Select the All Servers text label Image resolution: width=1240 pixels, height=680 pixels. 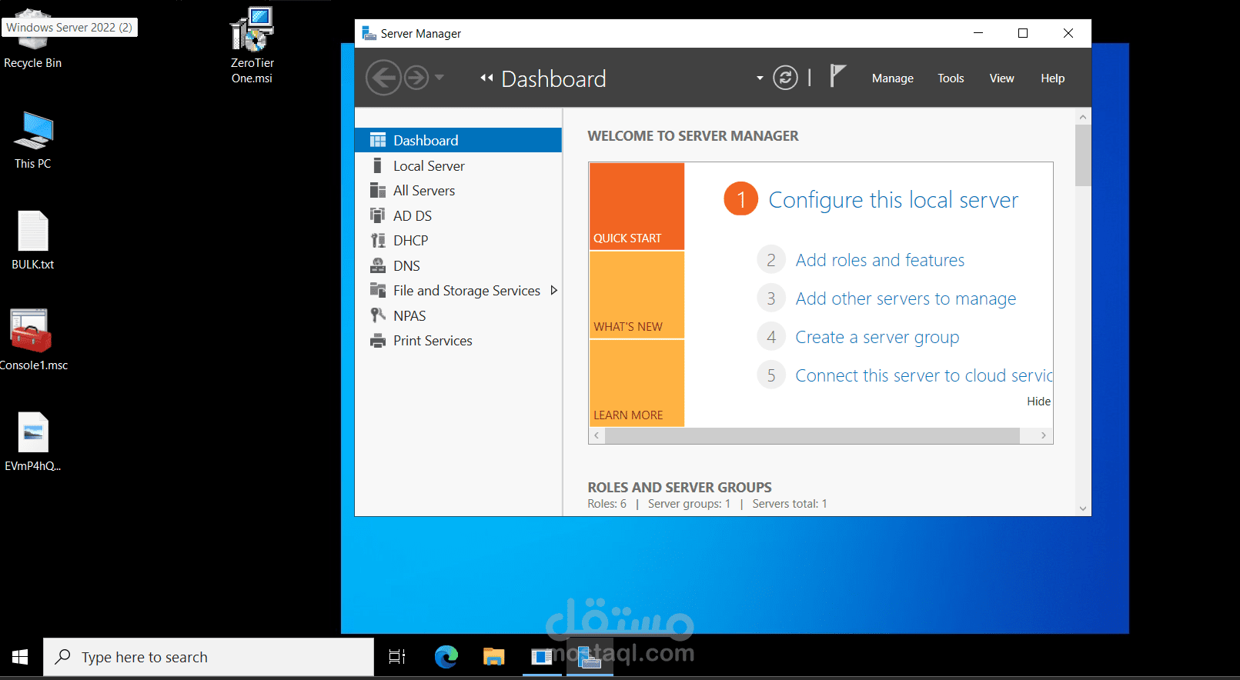(x=424, y=191)
